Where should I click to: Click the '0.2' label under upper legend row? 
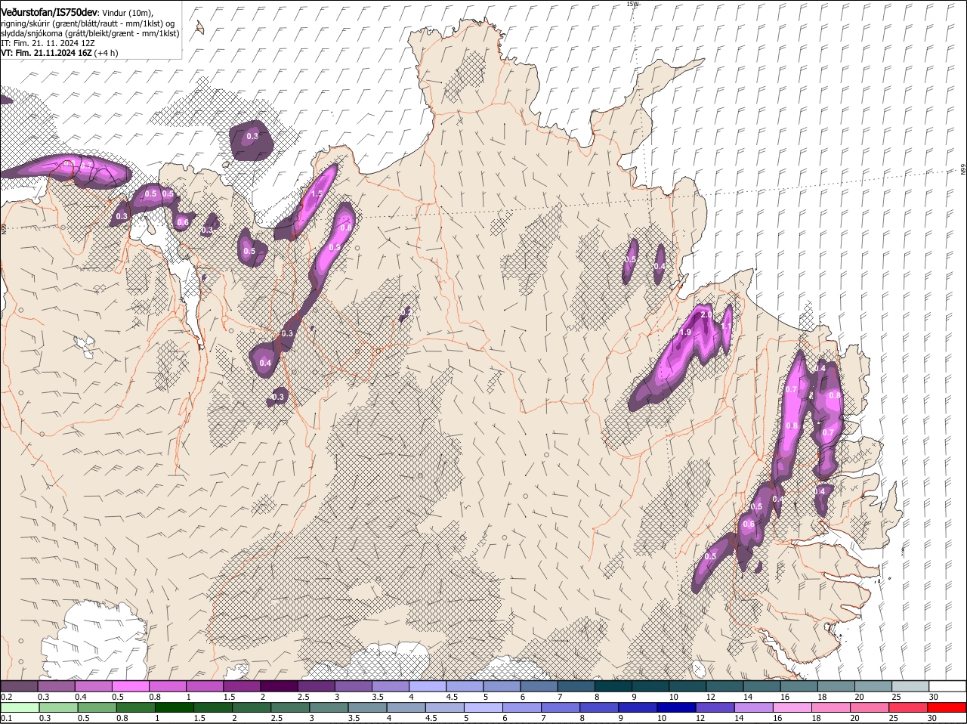7,697
